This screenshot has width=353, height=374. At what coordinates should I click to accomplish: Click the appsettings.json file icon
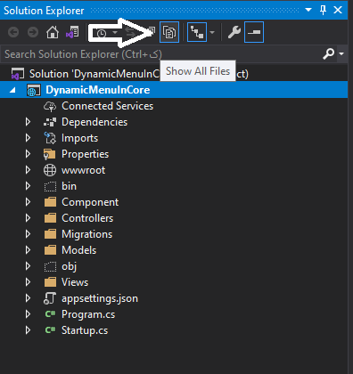point(50,298)
